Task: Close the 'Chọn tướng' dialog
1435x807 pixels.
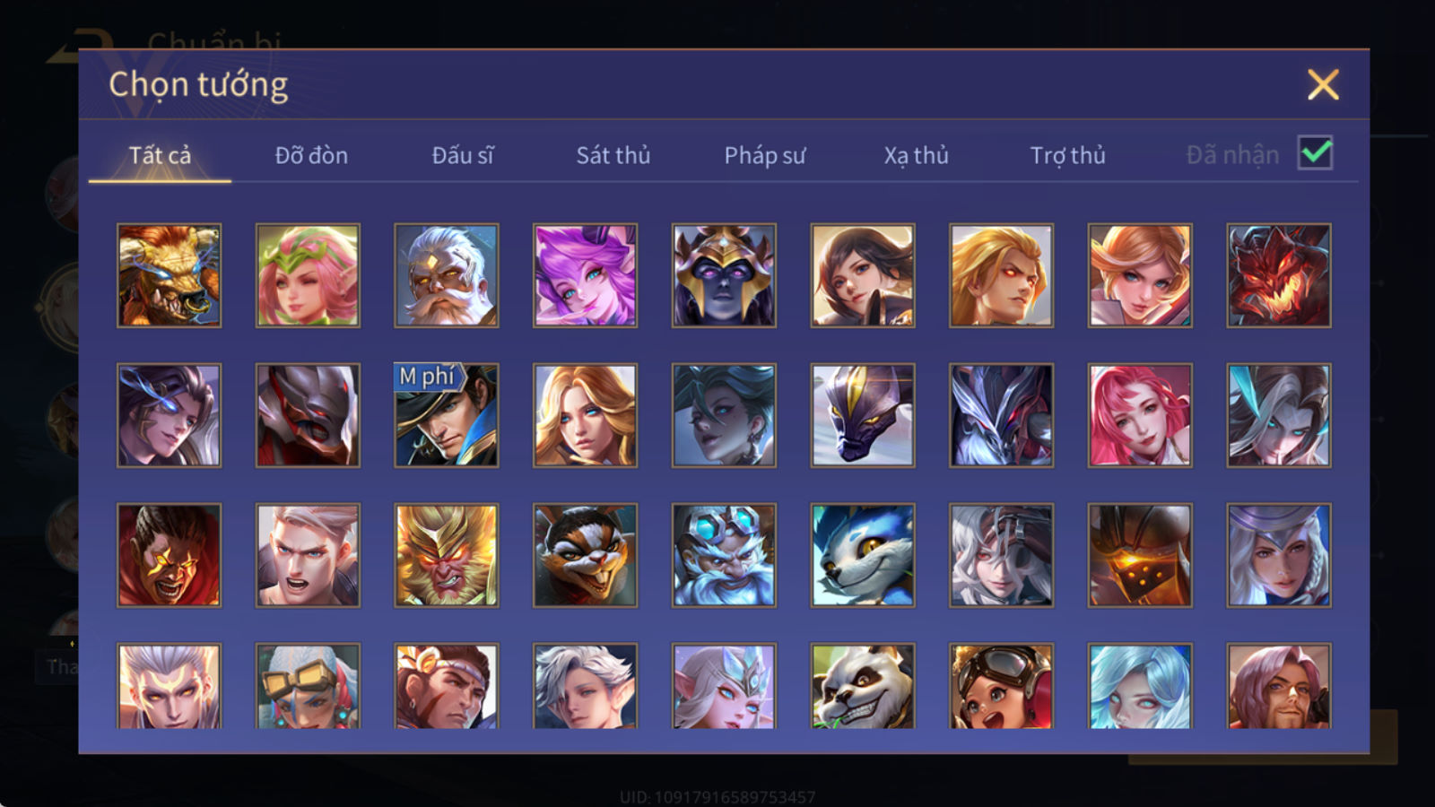Action: tap(1323, 84)
